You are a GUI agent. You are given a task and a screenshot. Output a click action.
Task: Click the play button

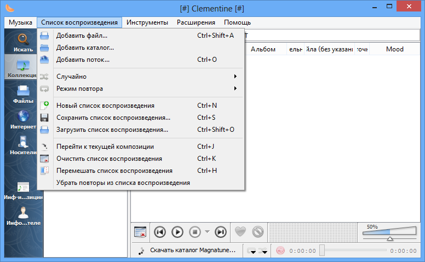[177, 232]
